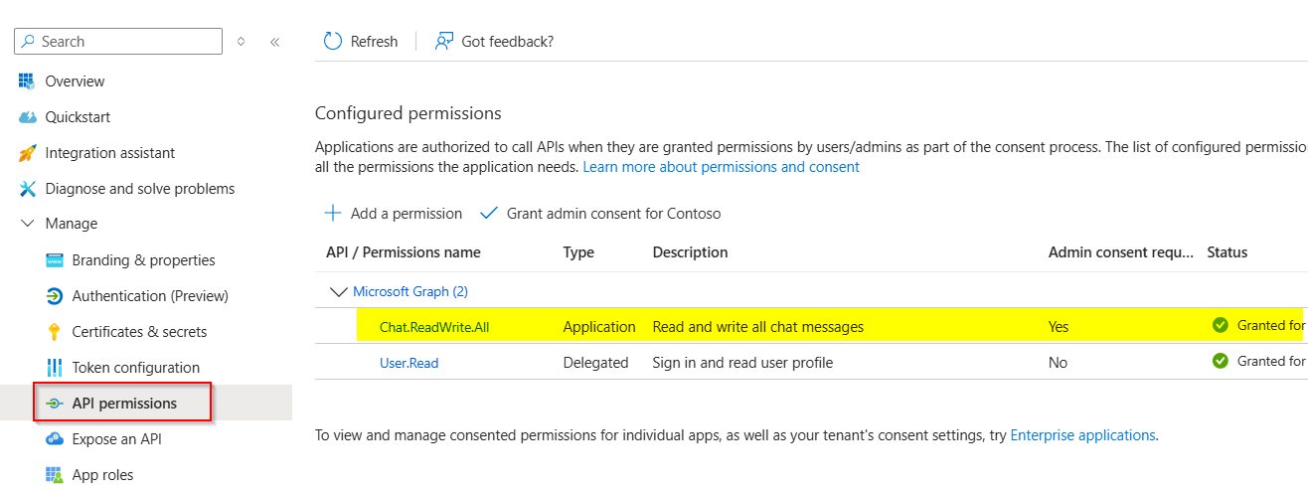Click the Overview grid icon
The height and width of the screenshot is (491, 1308).
[27, 82]
